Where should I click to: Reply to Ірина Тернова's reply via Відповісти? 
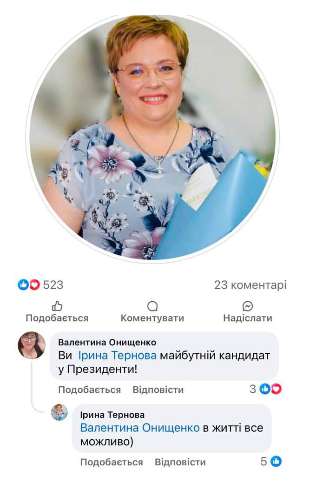[180, 462]
